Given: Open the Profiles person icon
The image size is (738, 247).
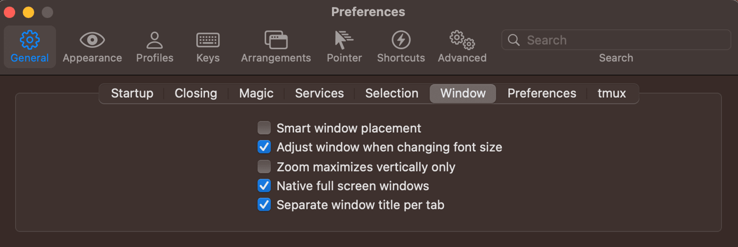Looking at the screenshot, I should pyautogui.click(x=155, y=40).
